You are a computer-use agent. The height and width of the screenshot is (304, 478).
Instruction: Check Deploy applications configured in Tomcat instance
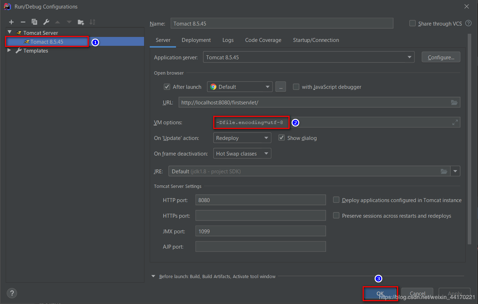tap(336, 200)
